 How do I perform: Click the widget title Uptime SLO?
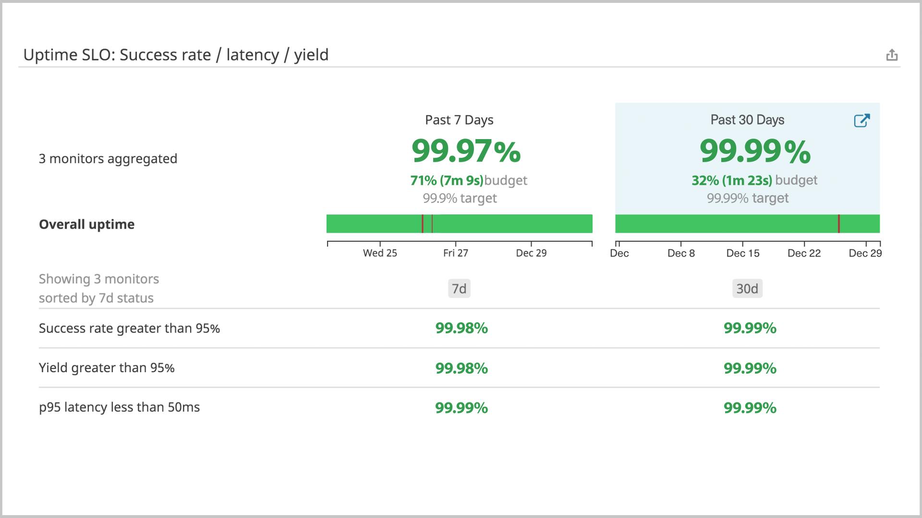[x=176, y=55]
